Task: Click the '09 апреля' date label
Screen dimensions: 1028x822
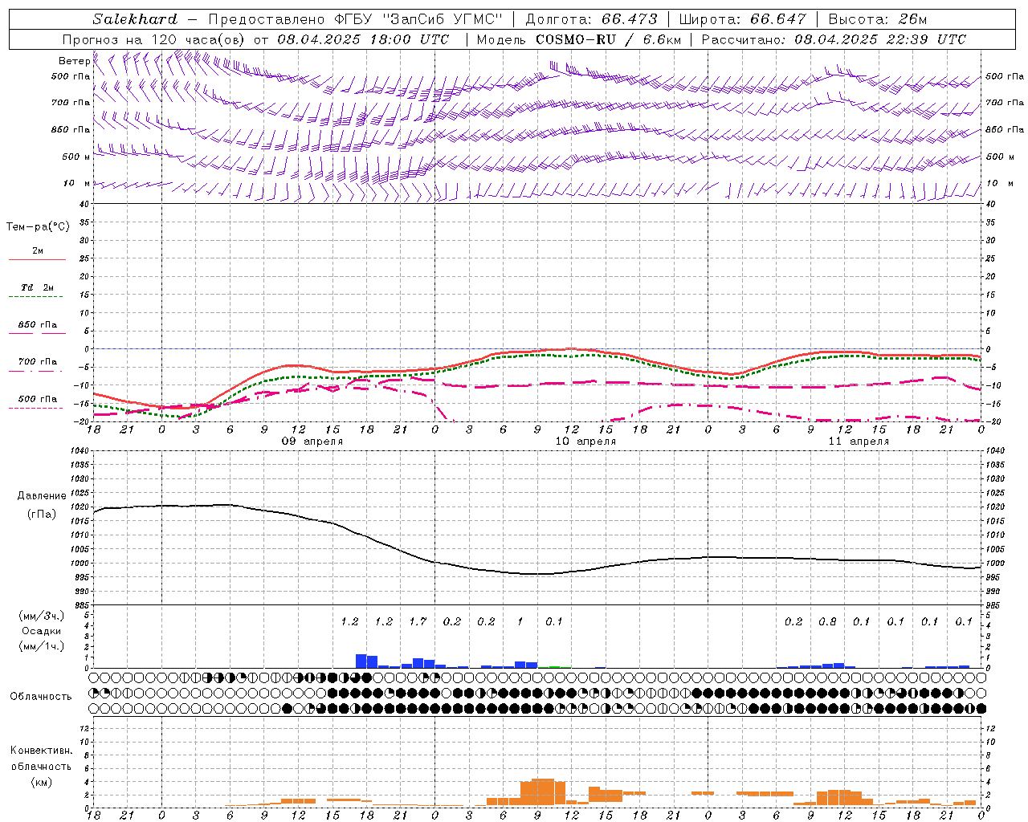Action: [312, 442]
